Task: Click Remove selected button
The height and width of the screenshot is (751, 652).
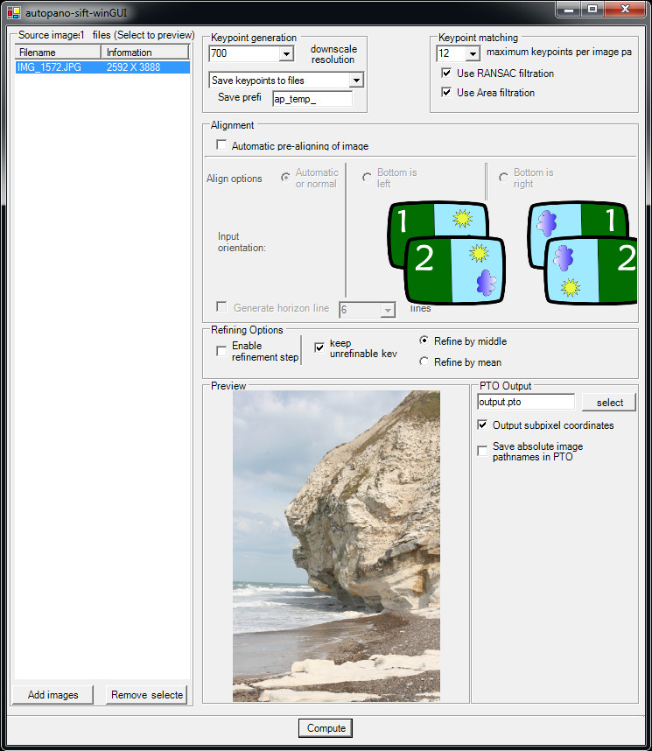Action: click(147, 694)
